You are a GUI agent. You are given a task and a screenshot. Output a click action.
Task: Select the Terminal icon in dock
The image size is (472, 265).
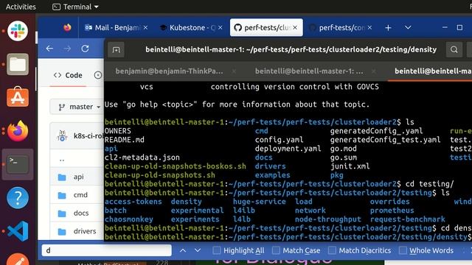click(18, 164)
